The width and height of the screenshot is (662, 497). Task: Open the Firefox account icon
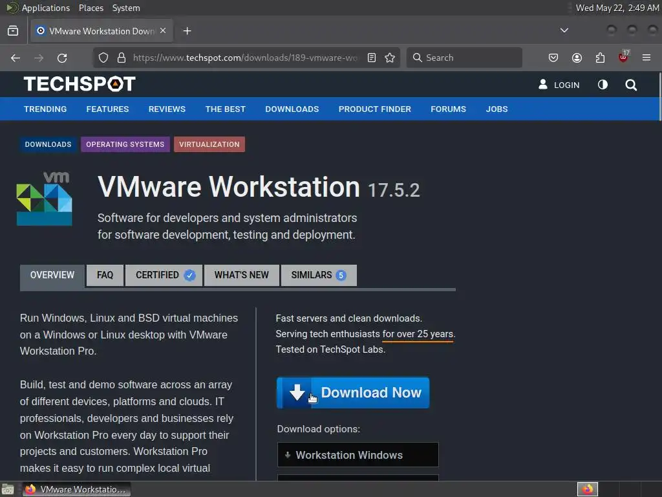(x=577, y=58)
